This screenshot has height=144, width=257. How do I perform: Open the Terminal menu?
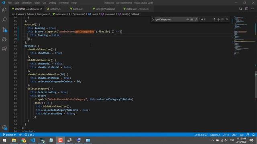[x=64, y=3]
